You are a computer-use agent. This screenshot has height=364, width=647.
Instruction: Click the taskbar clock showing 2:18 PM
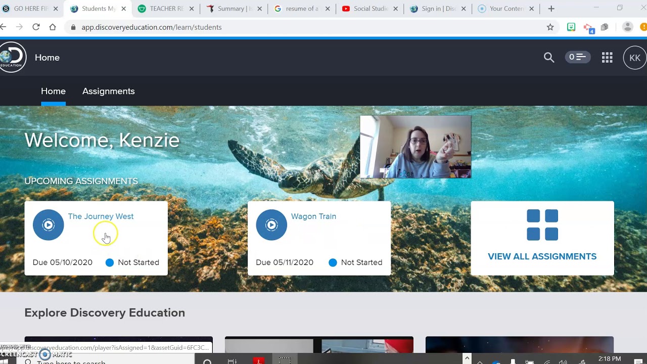pos(609,359)
